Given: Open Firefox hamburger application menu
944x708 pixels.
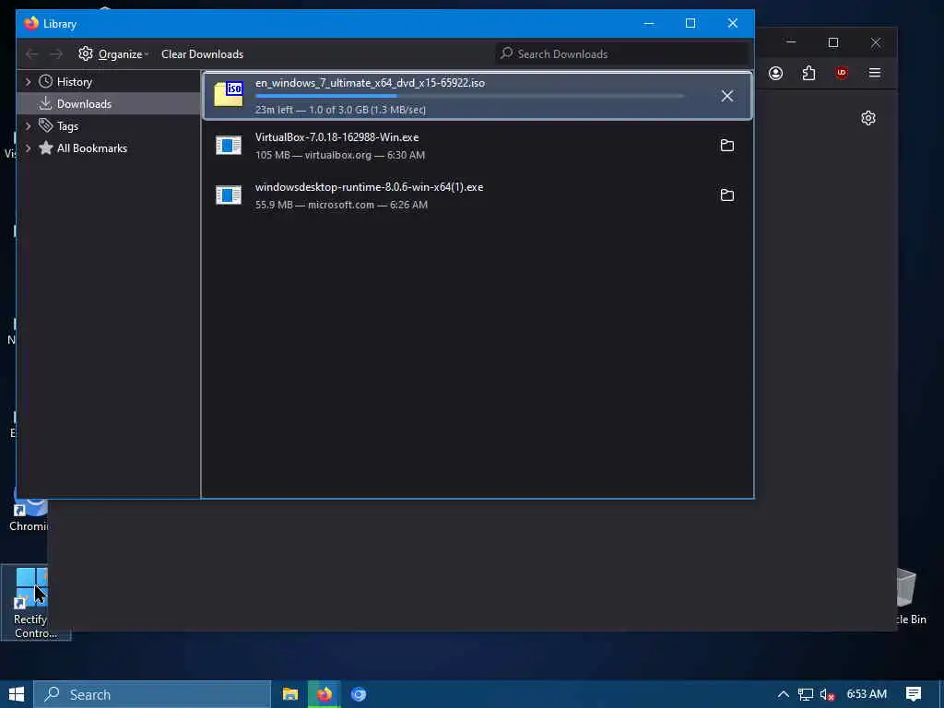Looking at the screenshot, I should tap(875, 73).
